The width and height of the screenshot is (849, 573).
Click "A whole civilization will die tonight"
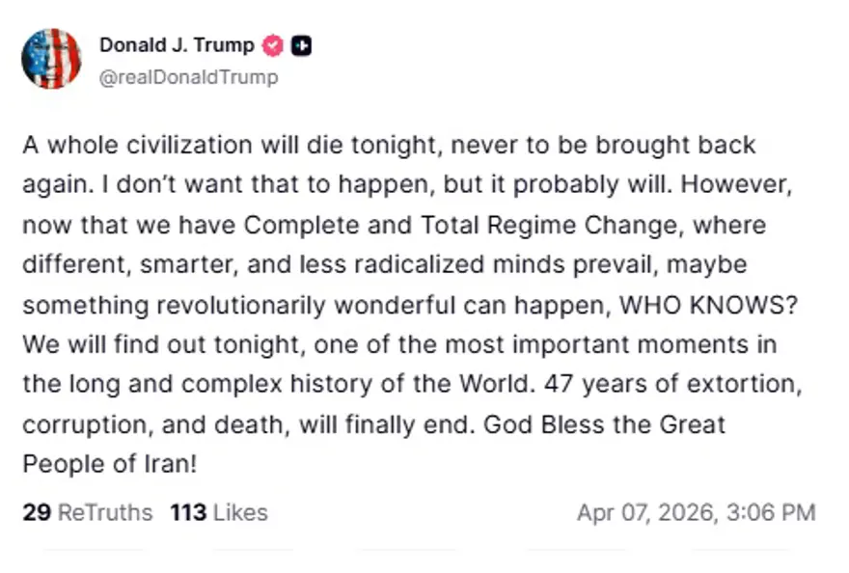[x=231, y=146]
